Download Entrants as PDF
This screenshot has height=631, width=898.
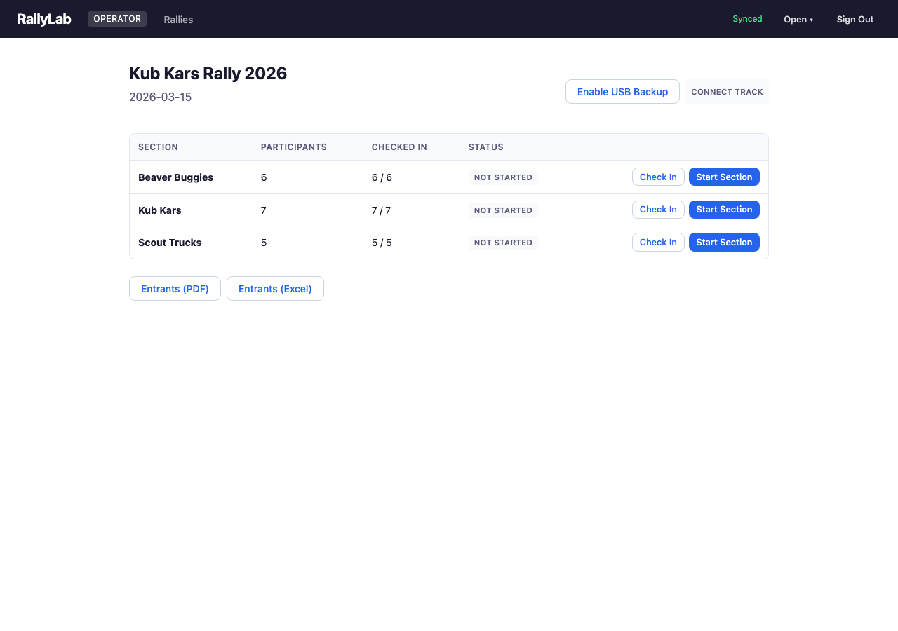point(175,289)
